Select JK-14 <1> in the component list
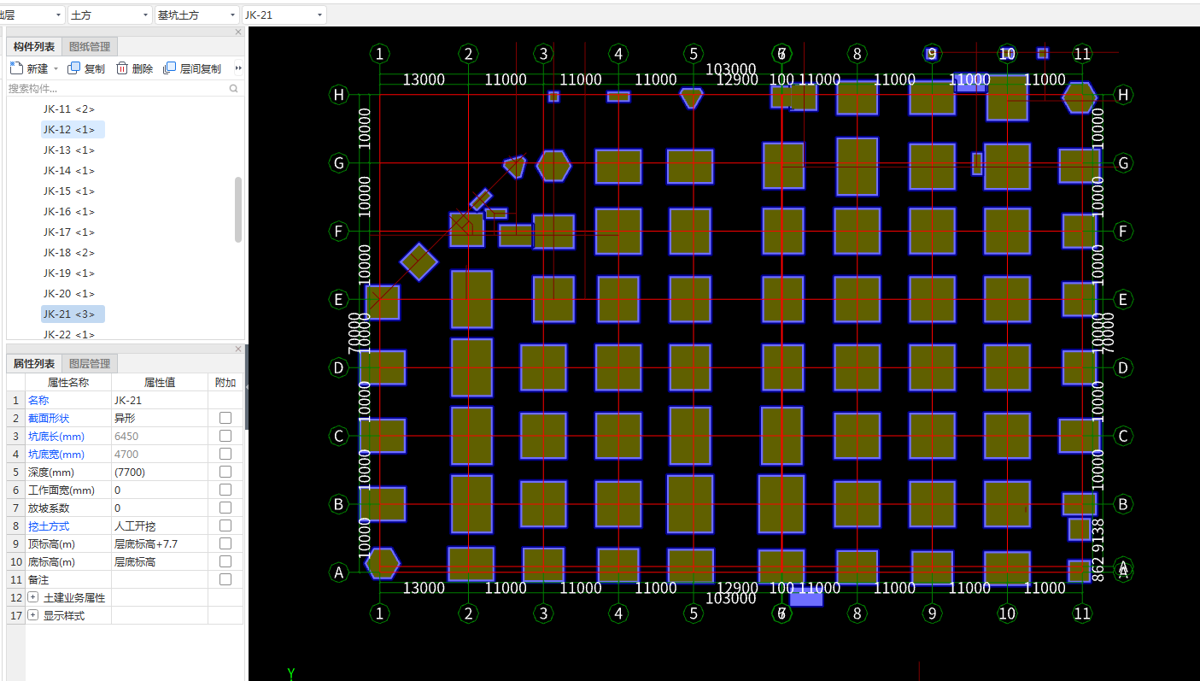This screenshot has height=681, width=1200. pos(69,171)
